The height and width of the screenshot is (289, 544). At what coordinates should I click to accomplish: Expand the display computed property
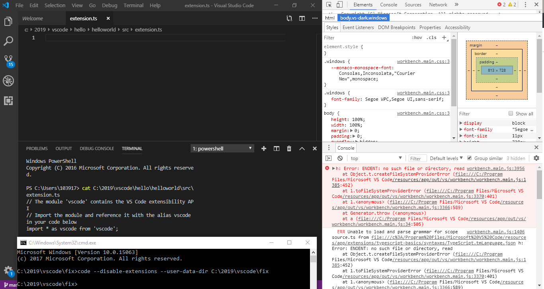click(x=461, y=123)
